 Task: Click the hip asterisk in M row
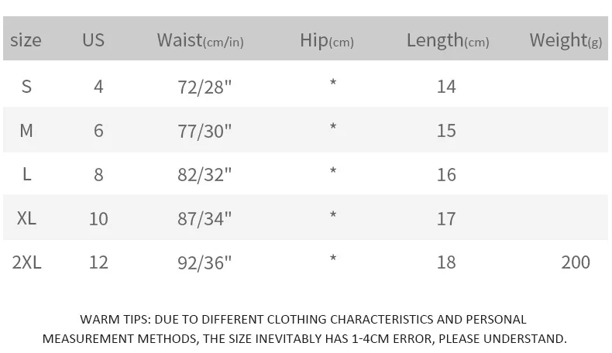[333, 126]
